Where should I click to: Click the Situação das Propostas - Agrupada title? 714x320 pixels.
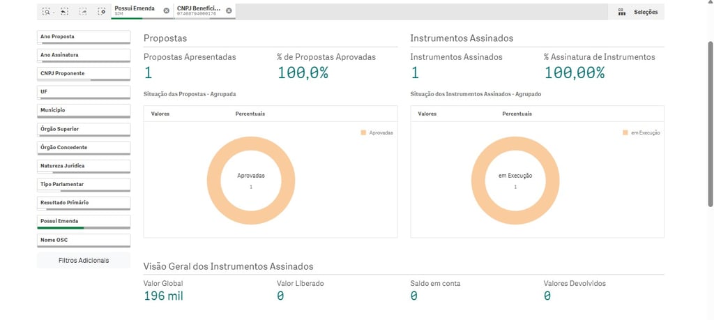pos(190,94)
